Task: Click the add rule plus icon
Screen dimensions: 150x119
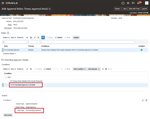Action: (x=27, y=38)
